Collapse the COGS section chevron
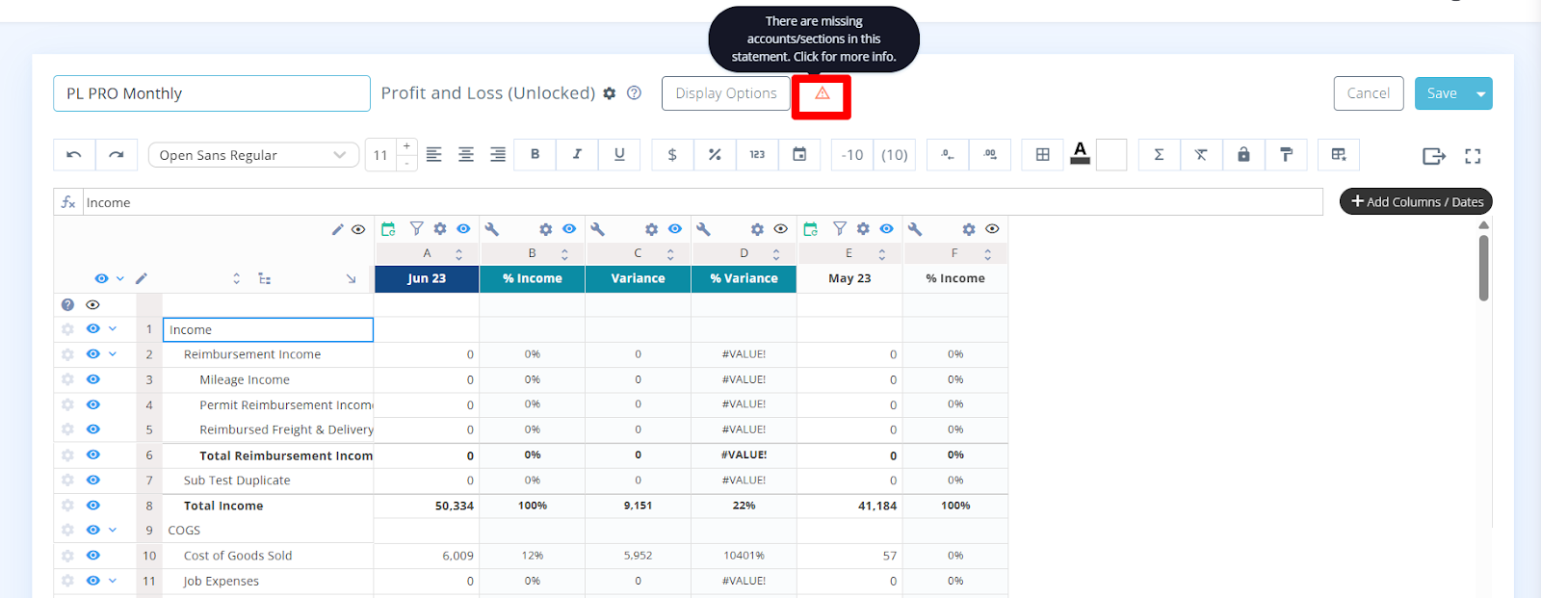Viewport: 1541px width, 598px height. point(113,530)
